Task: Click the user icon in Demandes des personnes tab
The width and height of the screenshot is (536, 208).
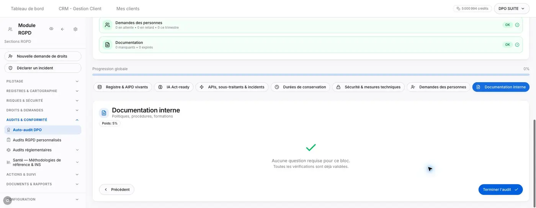Action: click(x=413, y=87)
